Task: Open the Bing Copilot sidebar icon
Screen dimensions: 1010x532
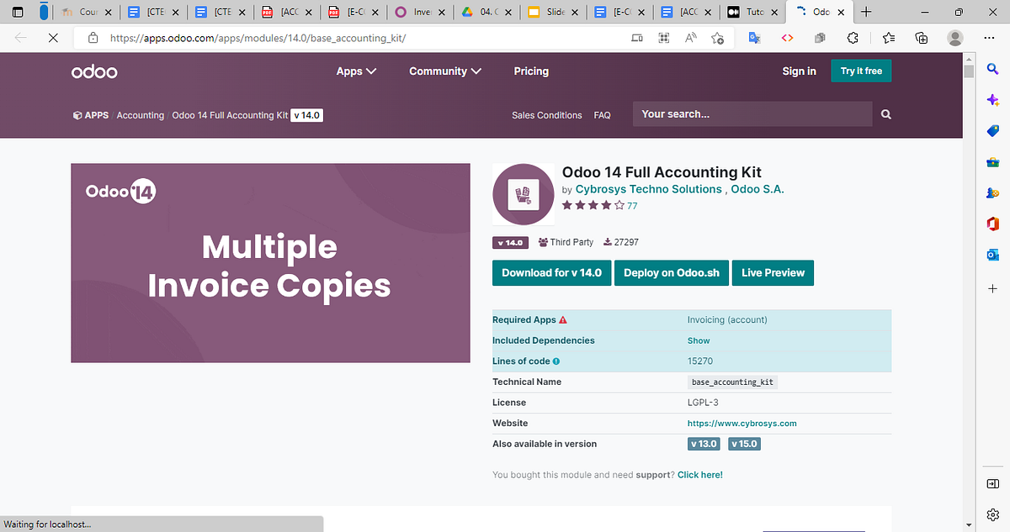Action: point(992,100)
